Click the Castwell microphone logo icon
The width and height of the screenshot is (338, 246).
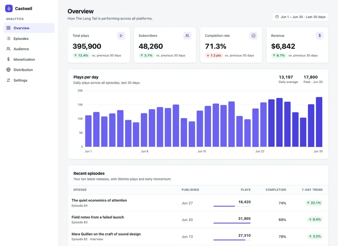click(9, 8)
